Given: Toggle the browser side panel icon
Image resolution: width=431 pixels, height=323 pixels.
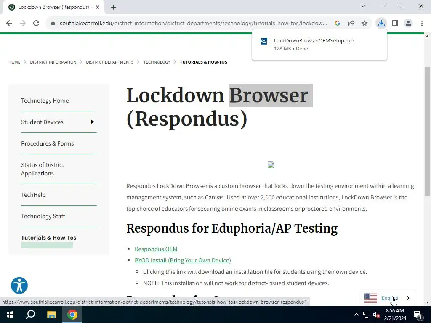Looking at the screenshot, I should (x=395, y=23).
